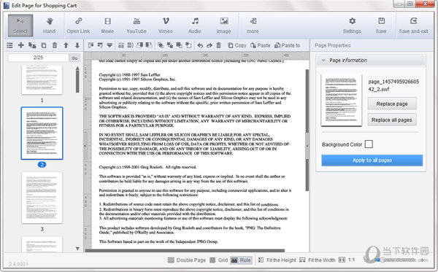Copy the selected element
438x272 pixels.
pyautogui.click(x=237, y=45)
